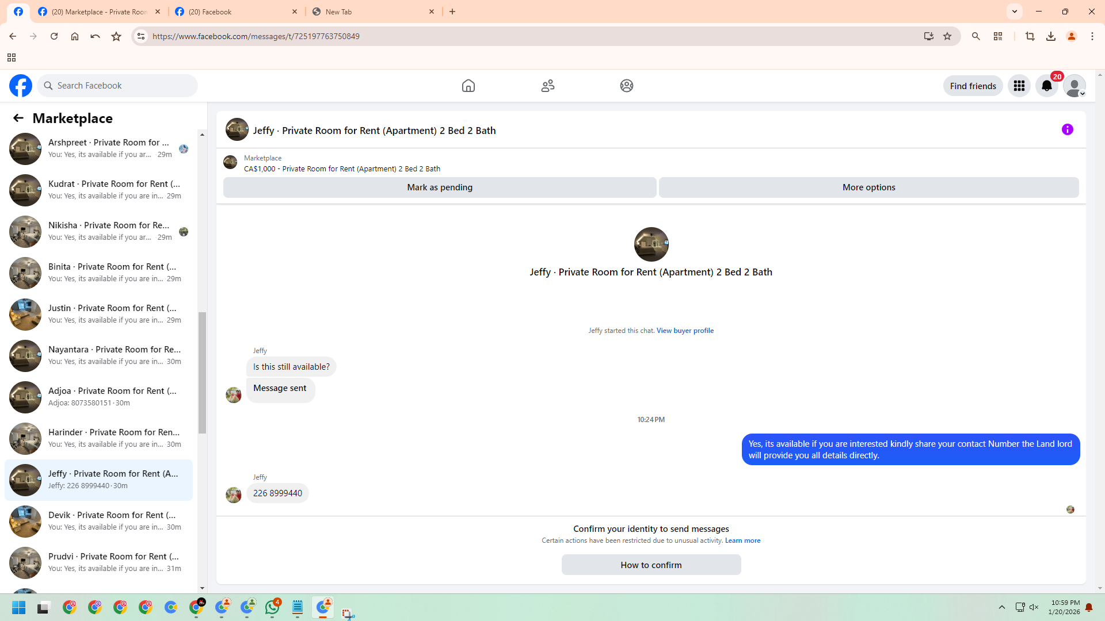Open the apps grid icon on bookmarks bar
This screenshot has width=1105, height=621.
(x=12, y=57)
